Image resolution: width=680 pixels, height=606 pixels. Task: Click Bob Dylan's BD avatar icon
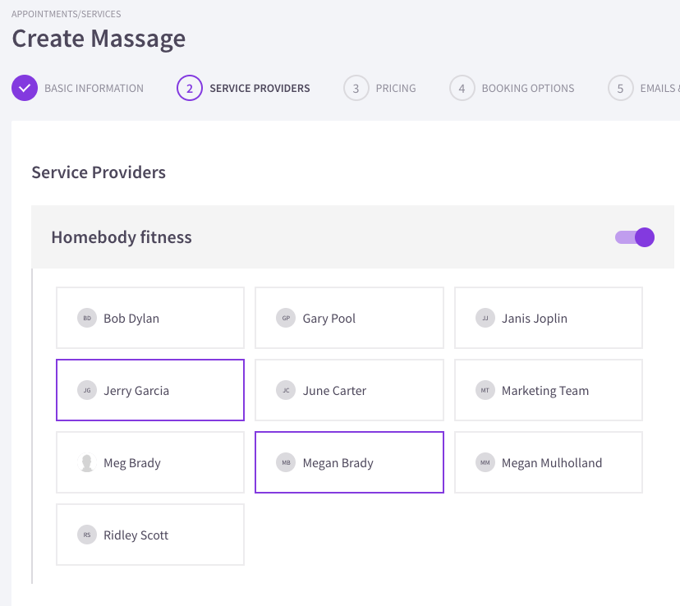(87, 318)
